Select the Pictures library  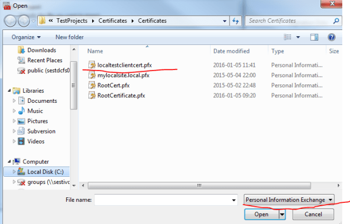click(x=38, y=121)
